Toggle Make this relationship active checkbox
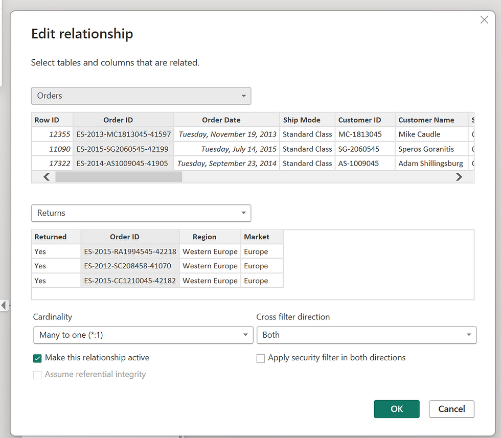 [x=37, y=358]
